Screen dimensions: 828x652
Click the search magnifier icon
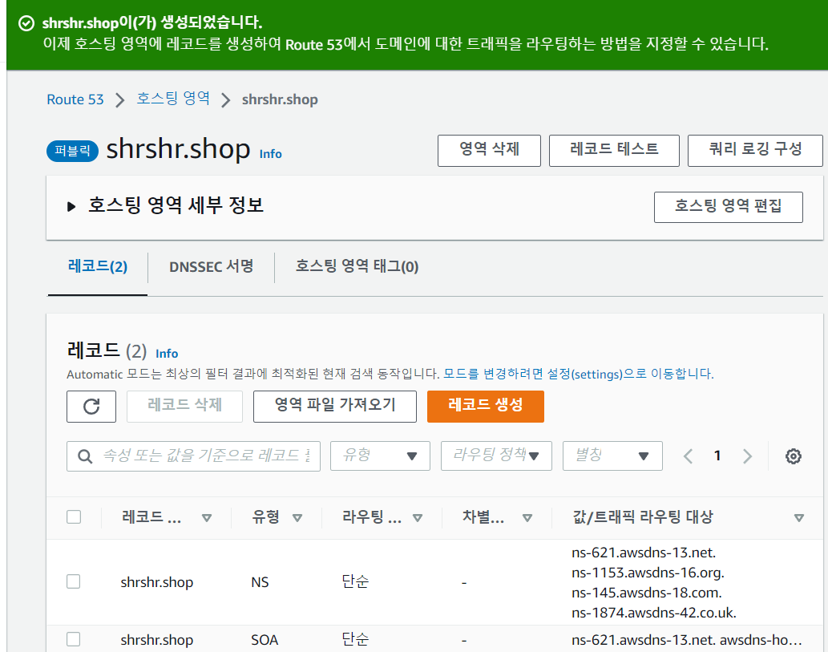pyautogui.click(x=85, y=456)
